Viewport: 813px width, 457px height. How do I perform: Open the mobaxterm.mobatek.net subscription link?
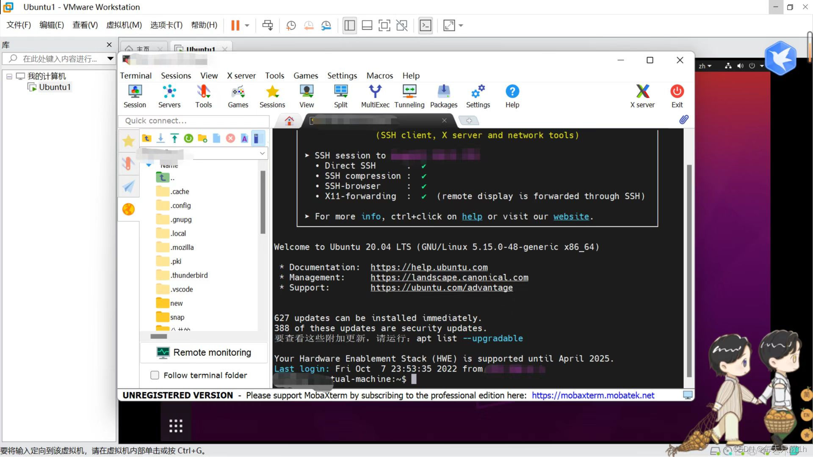coord(593,395)
